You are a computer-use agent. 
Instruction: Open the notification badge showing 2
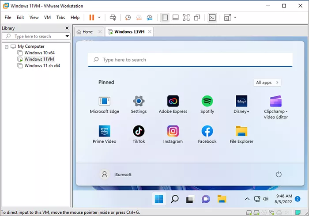coord(298,199)
